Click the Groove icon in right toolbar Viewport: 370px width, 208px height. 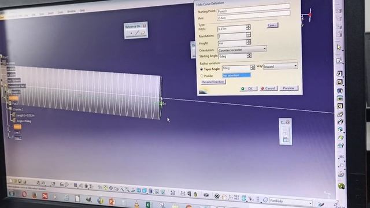(x=340, y=98)
